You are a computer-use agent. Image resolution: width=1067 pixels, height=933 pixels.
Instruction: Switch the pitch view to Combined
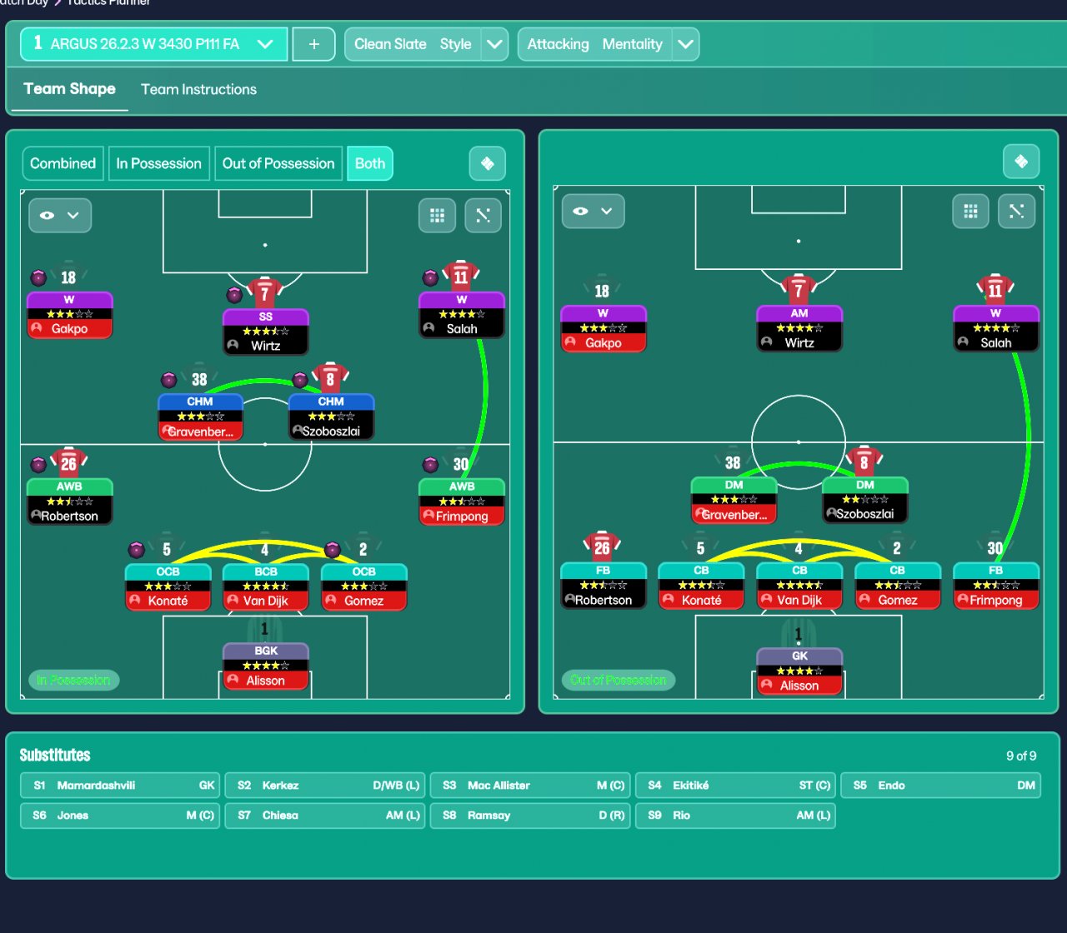pos(63,163)
